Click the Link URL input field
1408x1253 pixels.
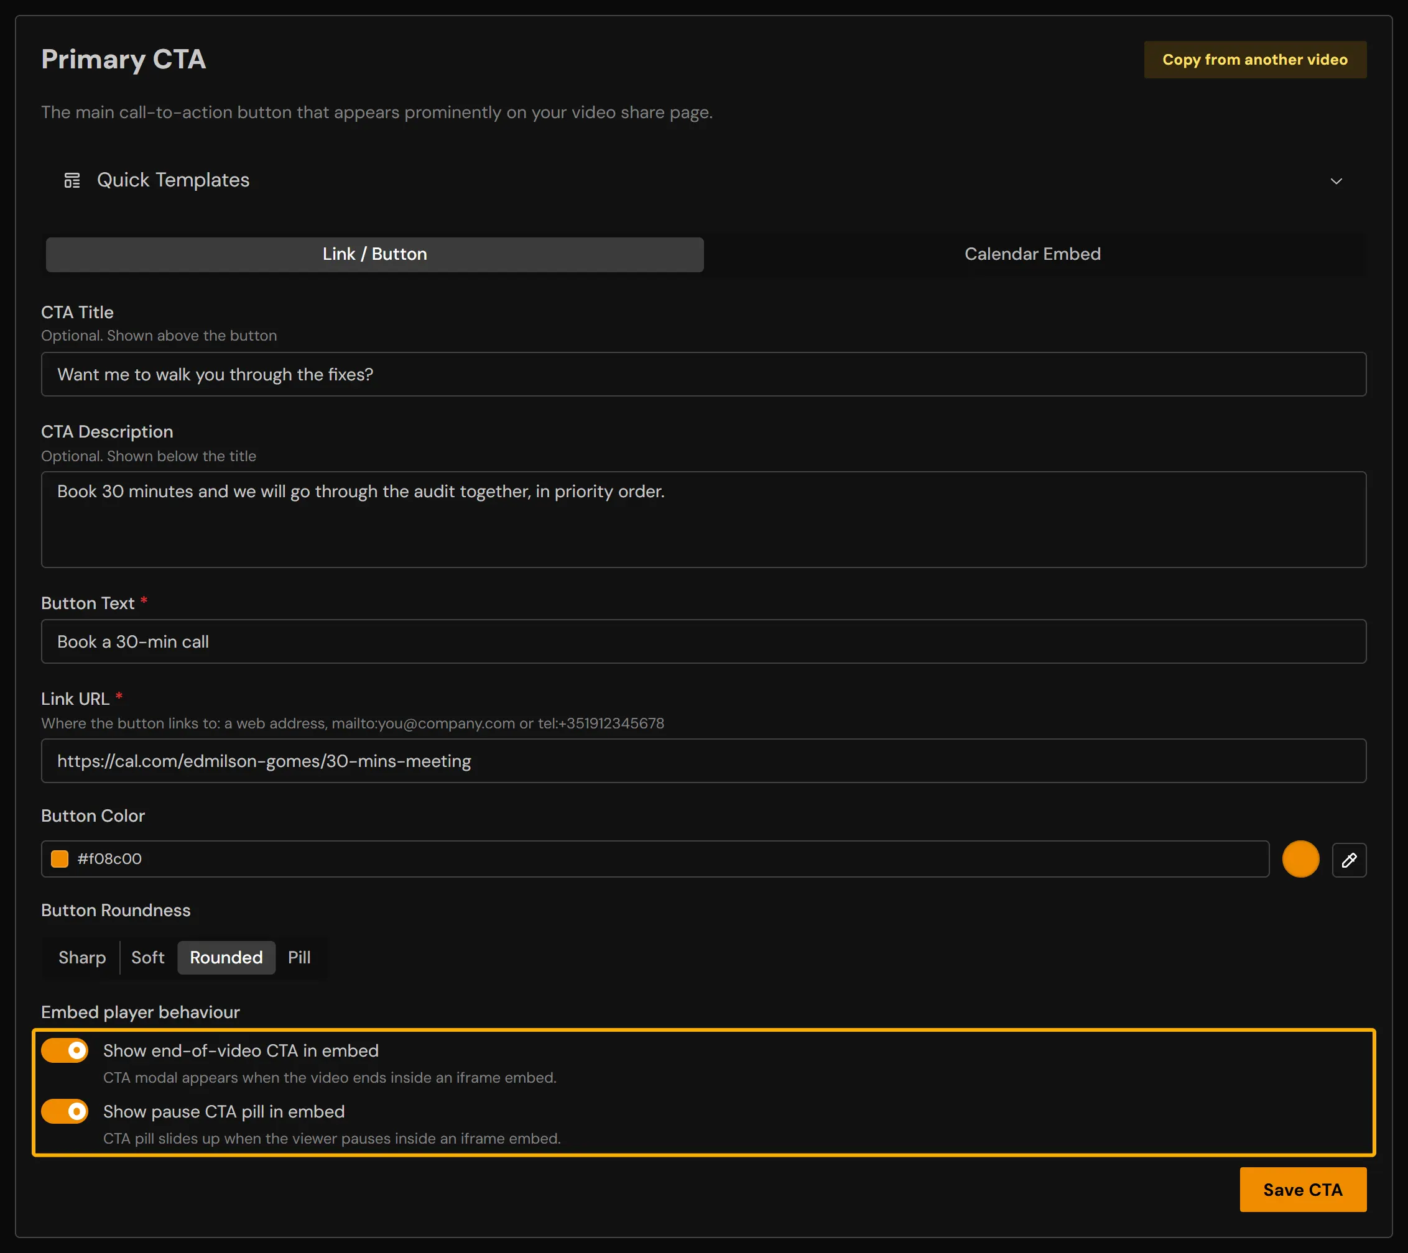pos(703,761)
